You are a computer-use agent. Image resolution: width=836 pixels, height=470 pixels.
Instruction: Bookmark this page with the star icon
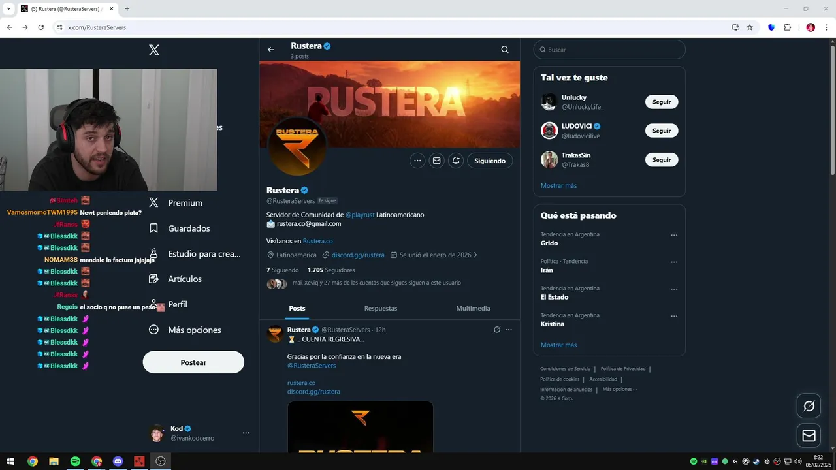[750, 27]
